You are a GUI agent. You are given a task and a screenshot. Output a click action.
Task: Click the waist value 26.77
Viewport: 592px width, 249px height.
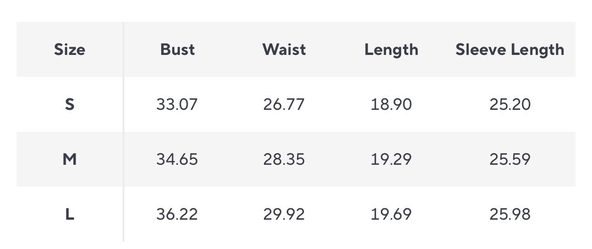[x=284, y=104]
